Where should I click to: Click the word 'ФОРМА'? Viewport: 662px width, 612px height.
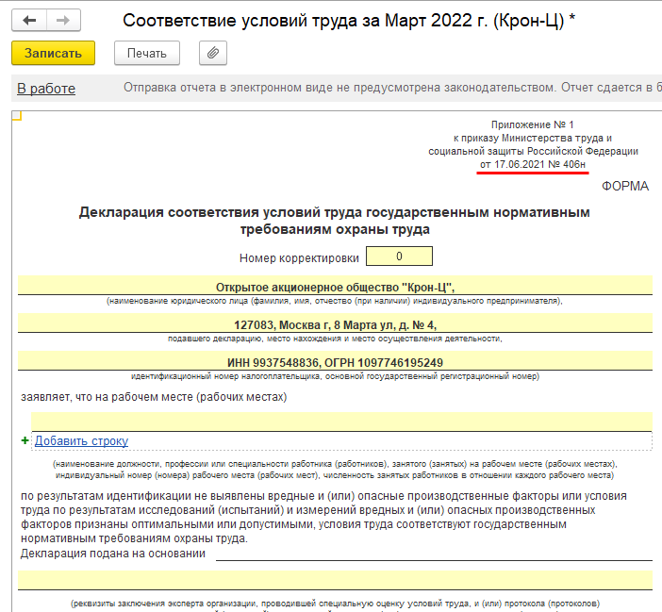point(625,186)
